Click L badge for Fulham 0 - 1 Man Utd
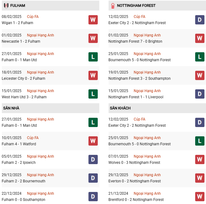Screen dimensions: 206x204 click(x=93, y=57)
